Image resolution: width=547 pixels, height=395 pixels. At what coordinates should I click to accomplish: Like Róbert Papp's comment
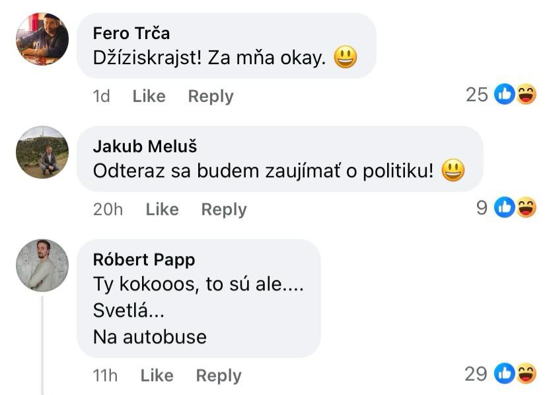point(157,375)
